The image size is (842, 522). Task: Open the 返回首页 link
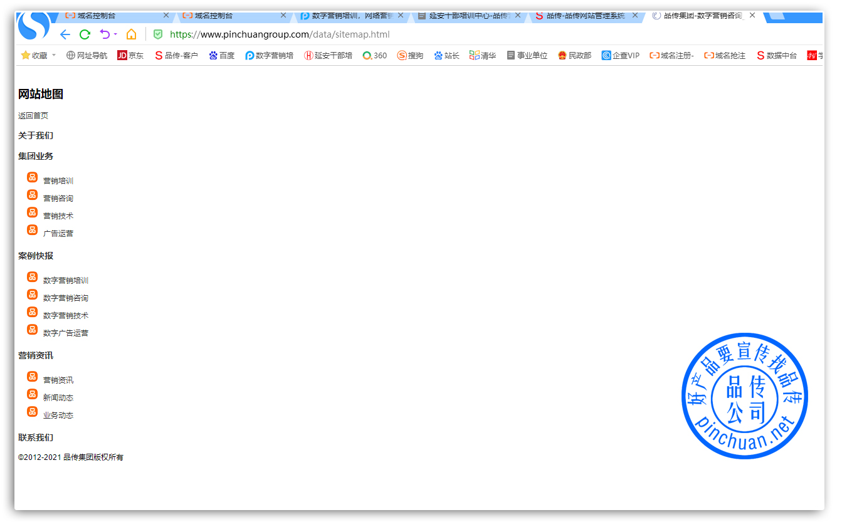pos(33,115)
